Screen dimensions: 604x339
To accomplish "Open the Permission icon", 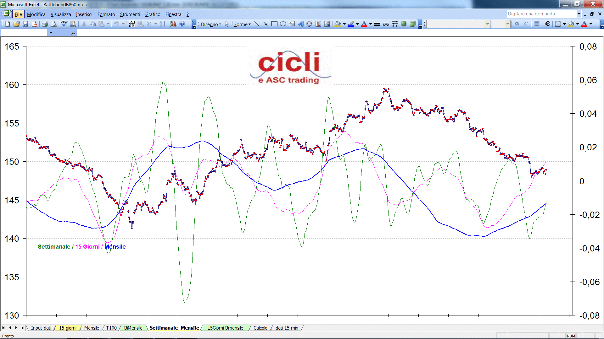I will tap(34, 24).
